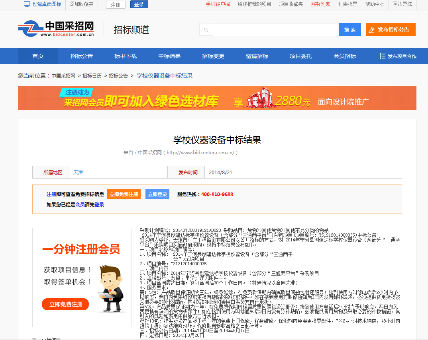Click the gift box banner image

click(x=259, y=98)
